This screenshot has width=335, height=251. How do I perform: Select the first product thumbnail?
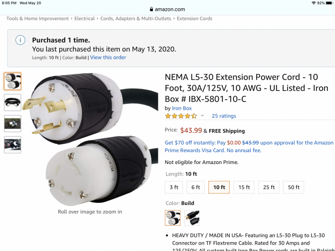[12, 81]
